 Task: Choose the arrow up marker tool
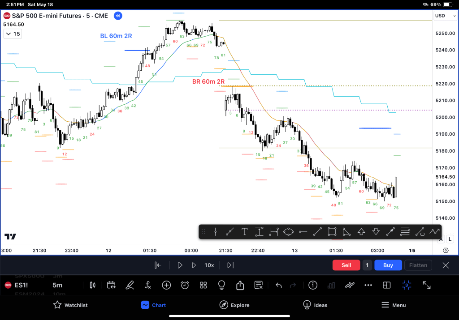(x=361, y=232)
